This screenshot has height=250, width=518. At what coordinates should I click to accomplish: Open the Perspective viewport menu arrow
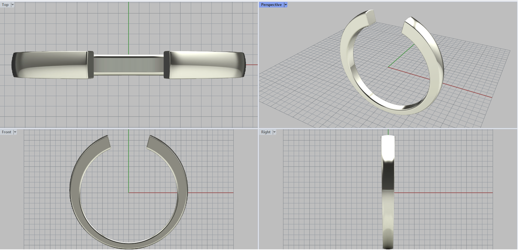pos(286,5)
